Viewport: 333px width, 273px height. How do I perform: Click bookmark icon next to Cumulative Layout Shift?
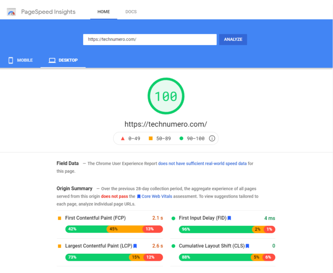tap(248, 246)
